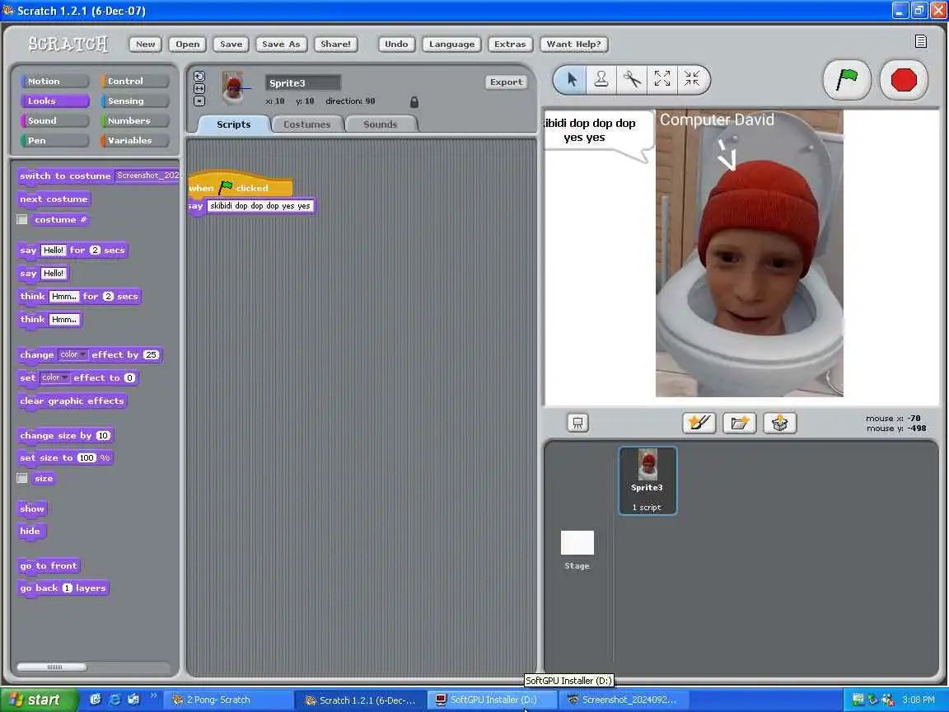This screenshot has height=712, width=949.
Task: Enable the costume # stage monitor checkbox
Action: click(22, 219)
